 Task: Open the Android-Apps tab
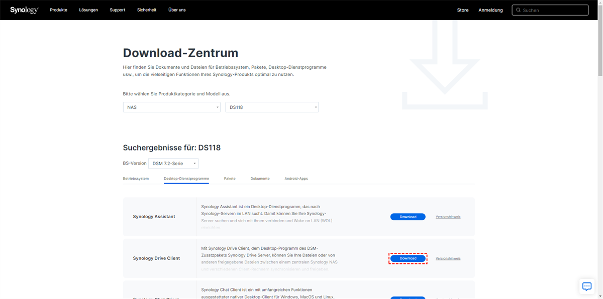coord(296,179)
